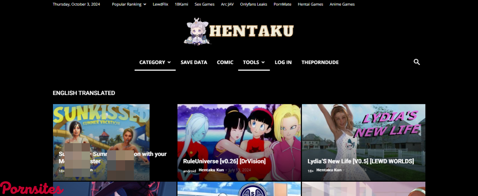The width and height of the screenshot is (478, 196).
Task: Visit the LewdFlix top link
Action: coord(161,4)
